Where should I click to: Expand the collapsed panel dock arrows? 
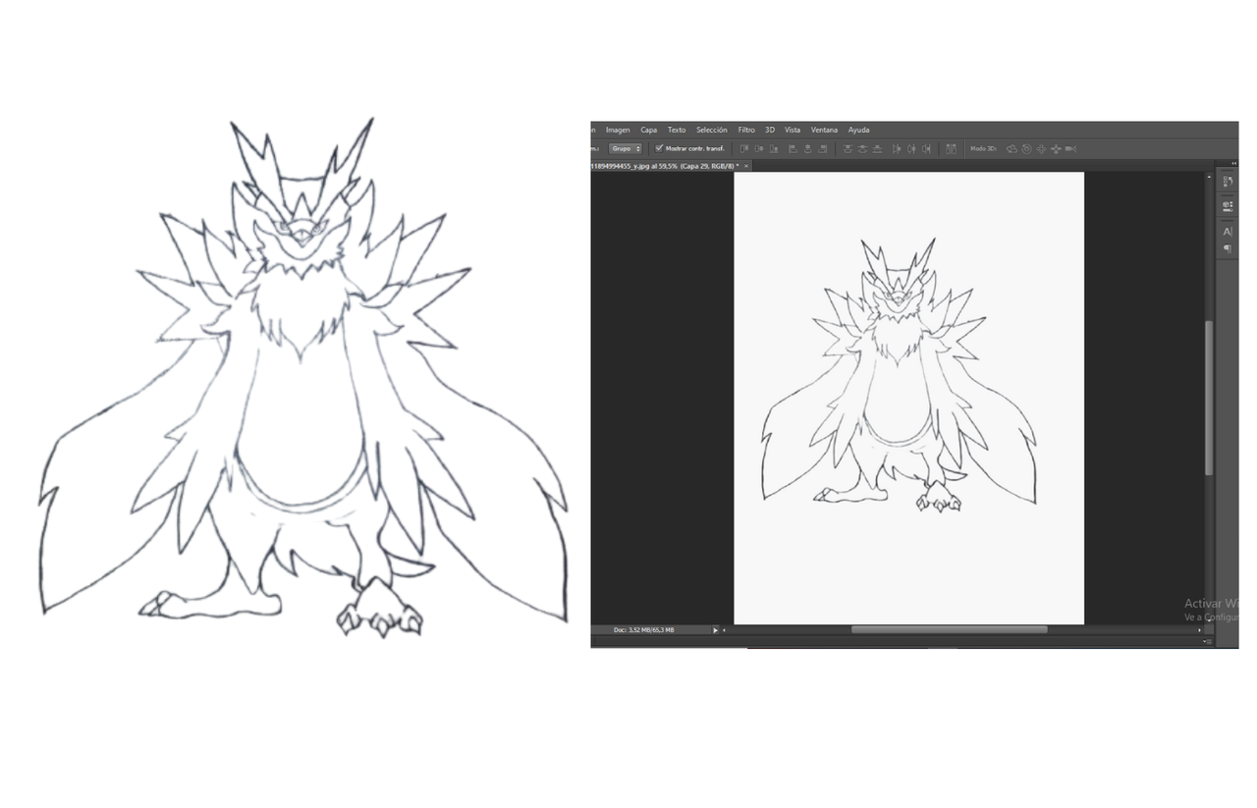(x=1232, y=163)
